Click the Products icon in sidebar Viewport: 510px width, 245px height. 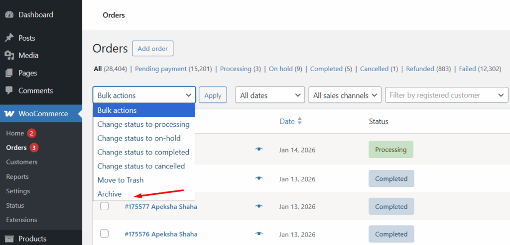tap(9, 239)
